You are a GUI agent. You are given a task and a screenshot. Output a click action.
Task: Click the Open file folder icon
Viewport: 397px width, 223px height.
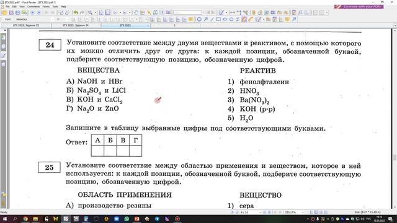(x=4, y=12)
